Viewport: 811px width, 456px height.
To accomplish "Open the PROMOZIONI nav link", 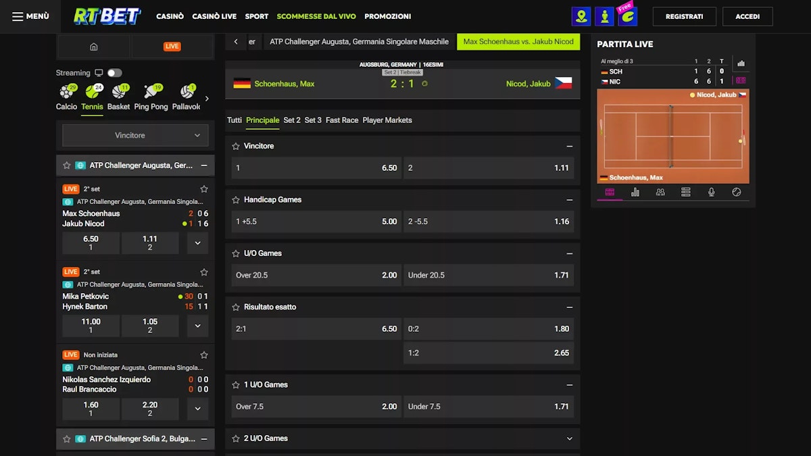I will pyautogui.click(x=387, y=16).
